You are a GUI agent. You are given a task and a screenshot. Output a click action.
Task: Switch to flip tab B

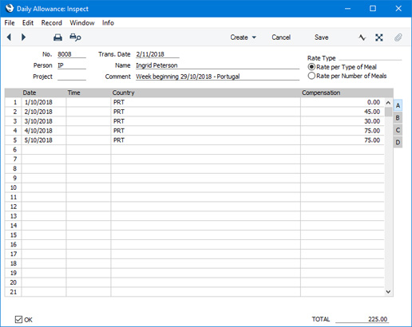point(398,118)
